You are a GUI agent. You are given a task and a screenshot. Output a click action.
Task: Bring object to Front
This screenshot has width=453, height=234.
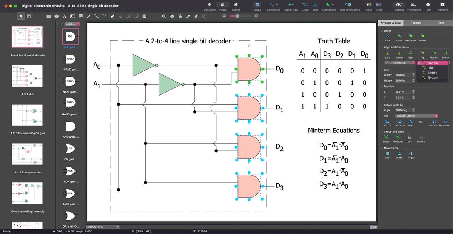coord(399,38)
